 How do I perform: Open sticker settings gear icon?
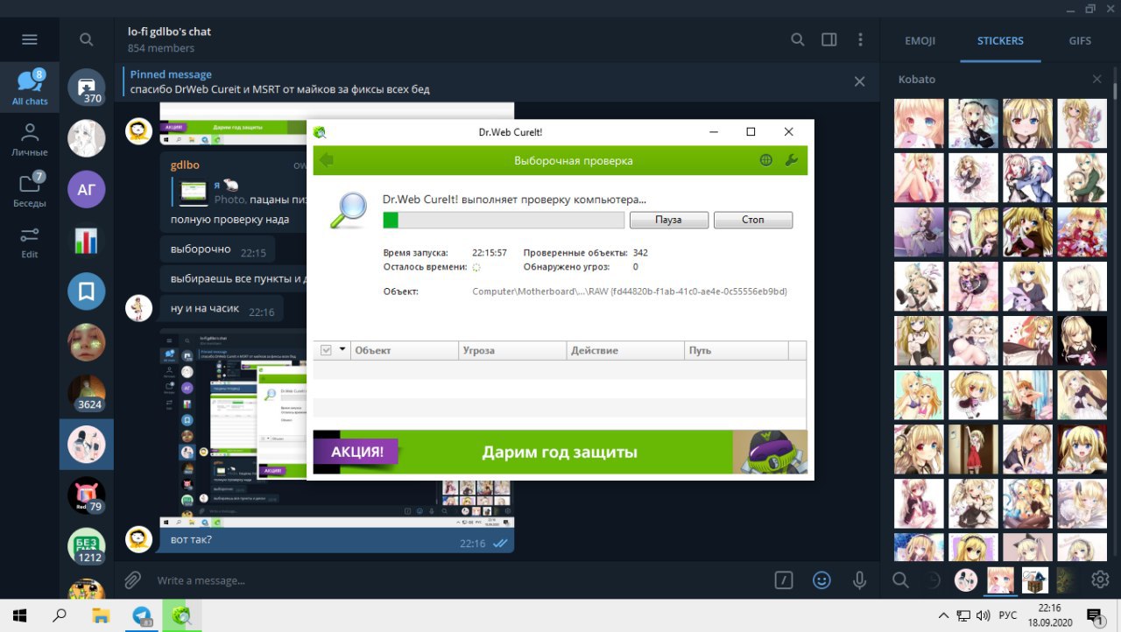coord(1100,579)
